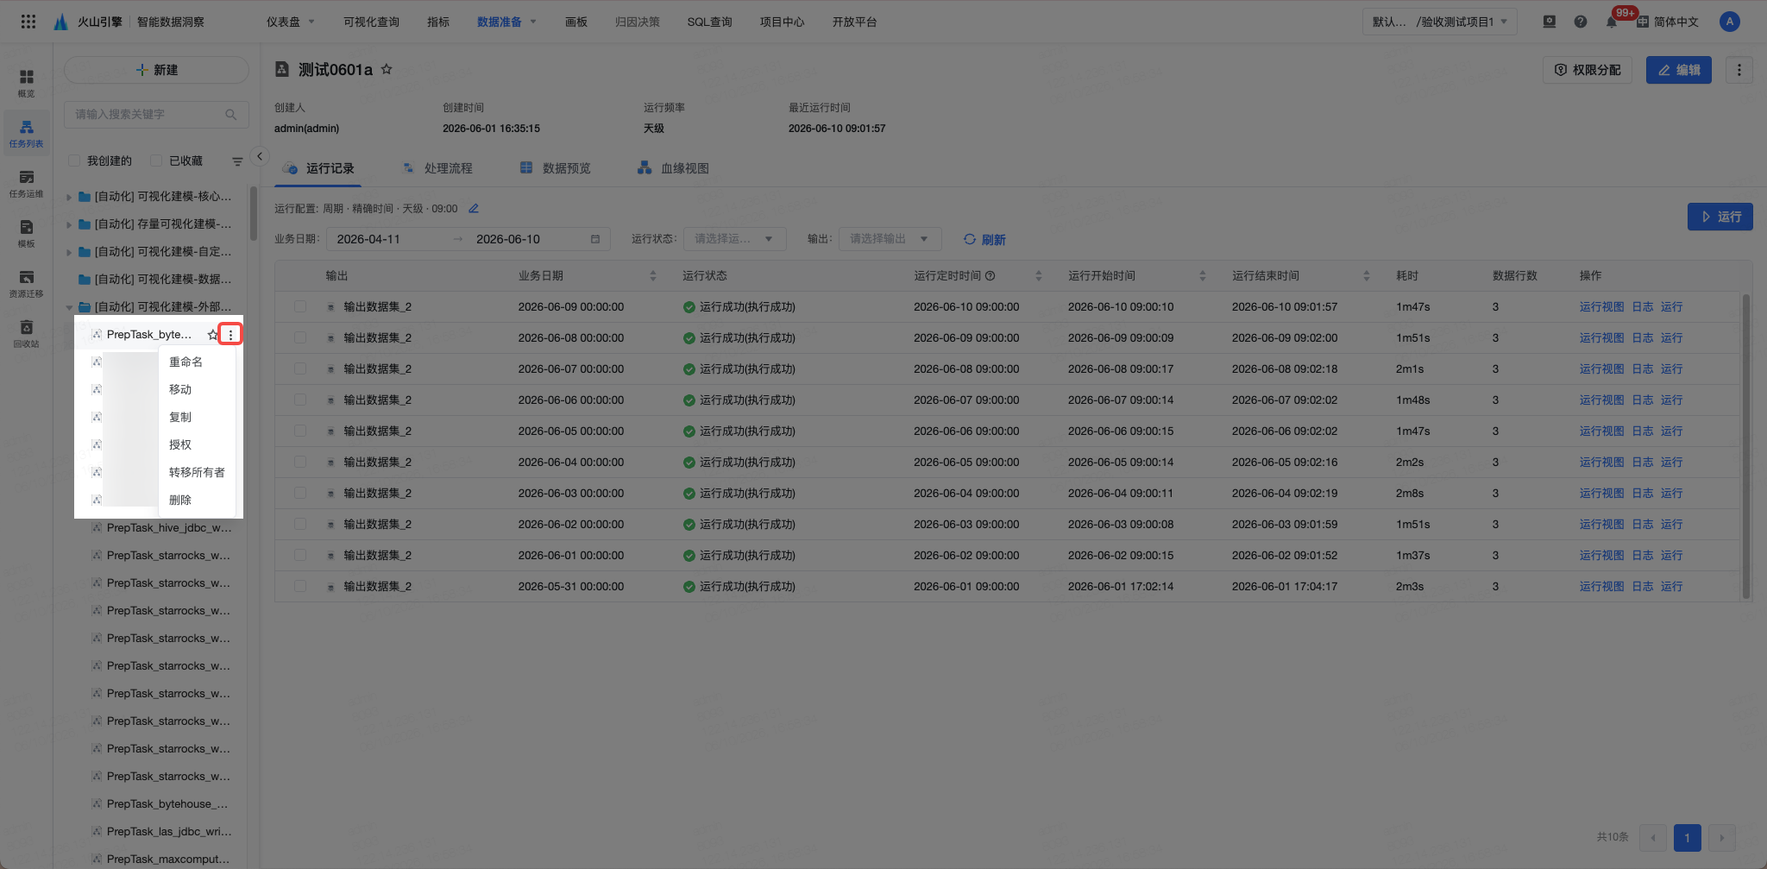Sort by 运行结束时间 column arrows

click(x=1367, y=276)
